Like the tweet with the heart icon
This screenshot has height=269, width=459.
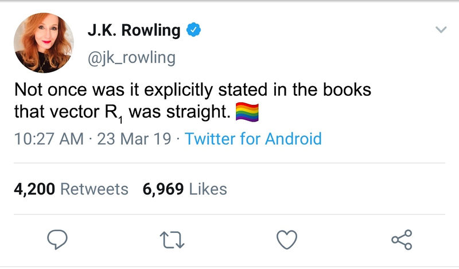[286, 240]
